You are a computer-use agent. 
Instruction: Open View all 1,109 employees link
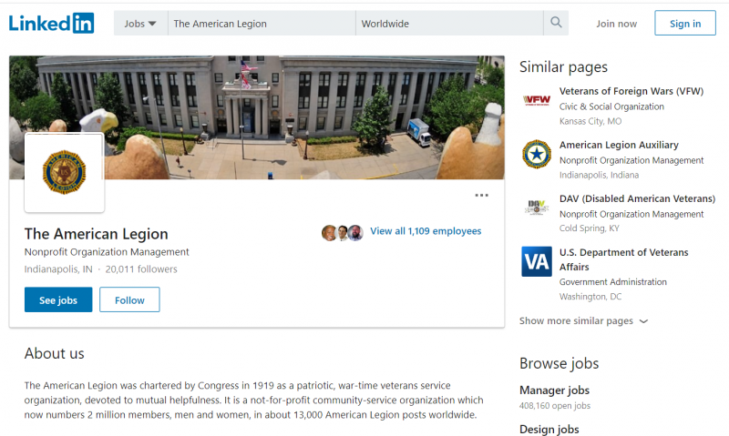426,231
